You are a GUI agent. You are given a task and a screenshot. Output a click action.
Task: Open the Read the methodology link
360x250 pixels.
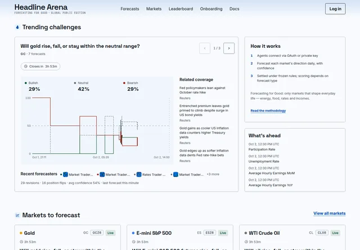pos(268,111)
